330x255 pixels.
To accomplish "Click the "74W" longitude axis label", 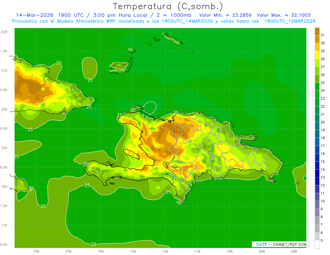I will pyautogui.click(x=100, y=251).
